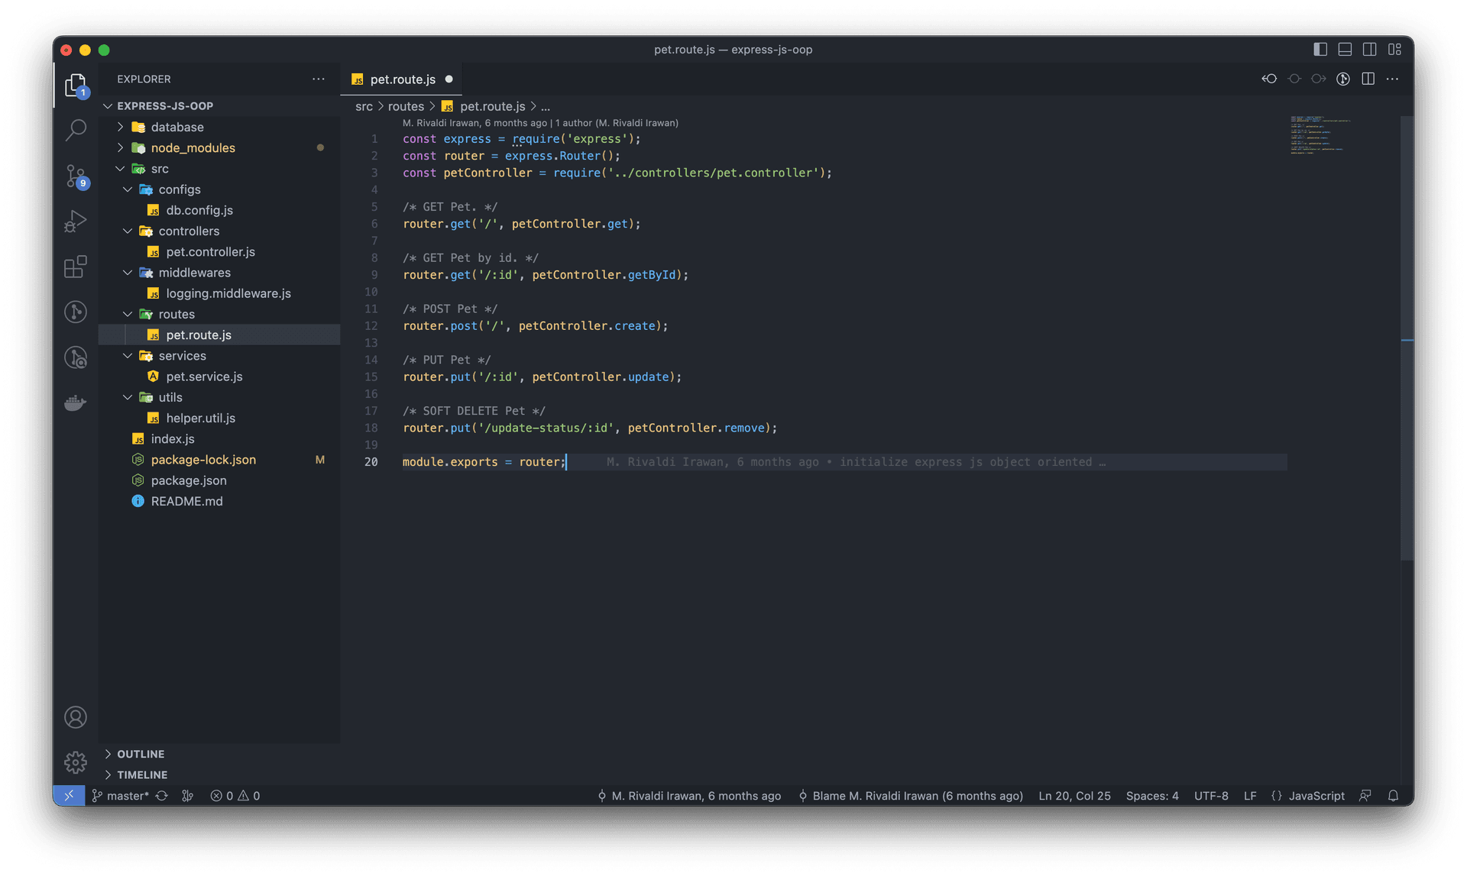The image size is (1467, 876).
Task: Click the code minimap preview
Action: (x=1321, y=134)
